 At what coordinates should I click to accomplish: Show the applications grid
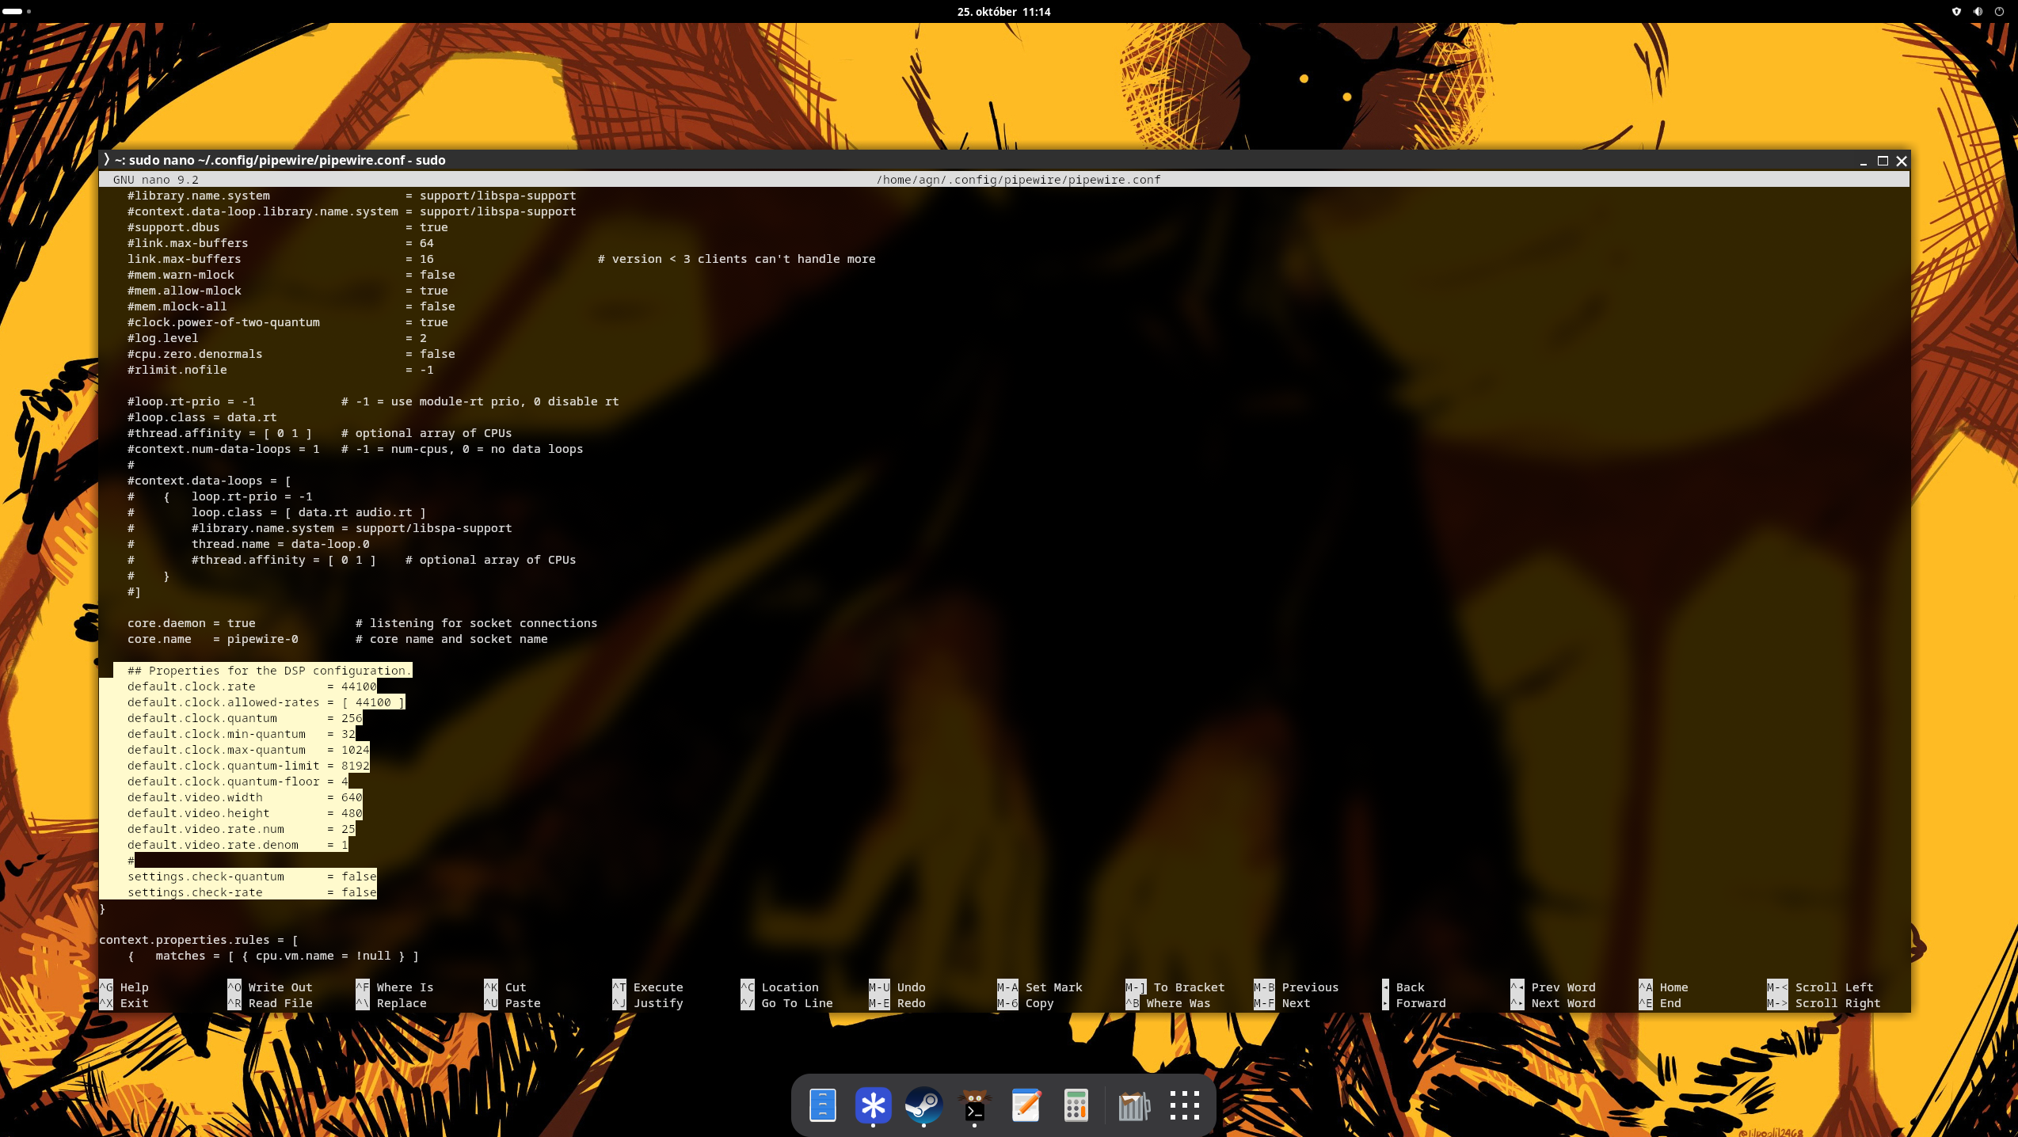1185,1105
